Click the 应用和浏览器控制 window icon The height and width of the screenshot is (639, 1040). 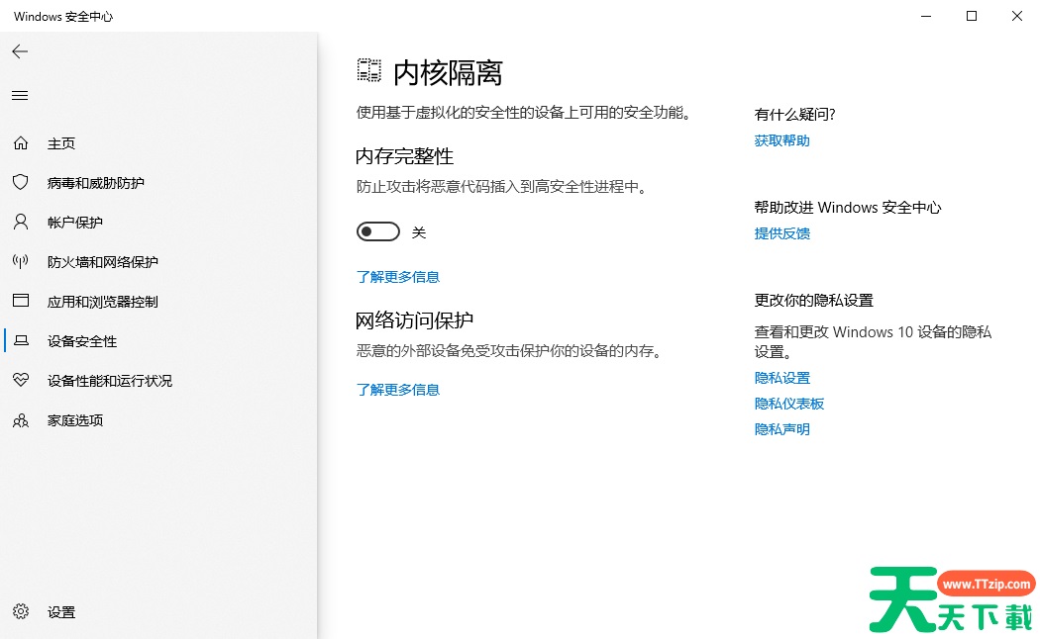tap(21, 301)
